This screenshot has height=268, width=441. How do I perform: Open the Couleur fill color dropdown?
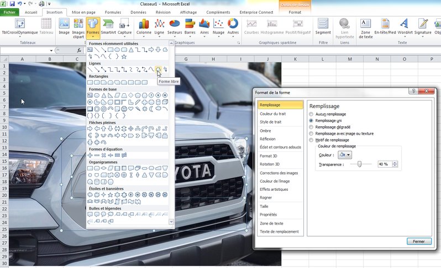345,155
